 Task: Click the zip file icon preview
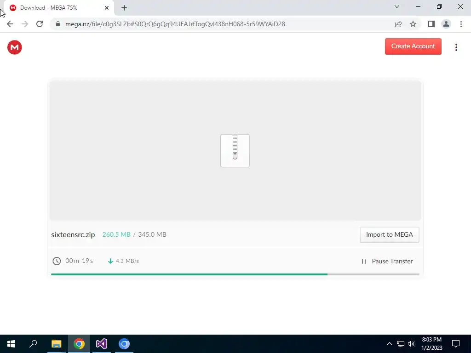[235, 151]
